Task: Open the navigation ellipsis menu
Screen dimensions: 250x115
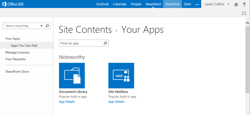Action: click(197, 4)
